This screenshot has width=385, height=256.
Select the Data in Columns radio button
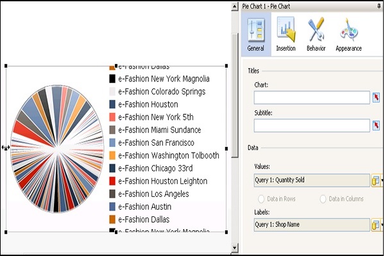click(x=323, y=199)
